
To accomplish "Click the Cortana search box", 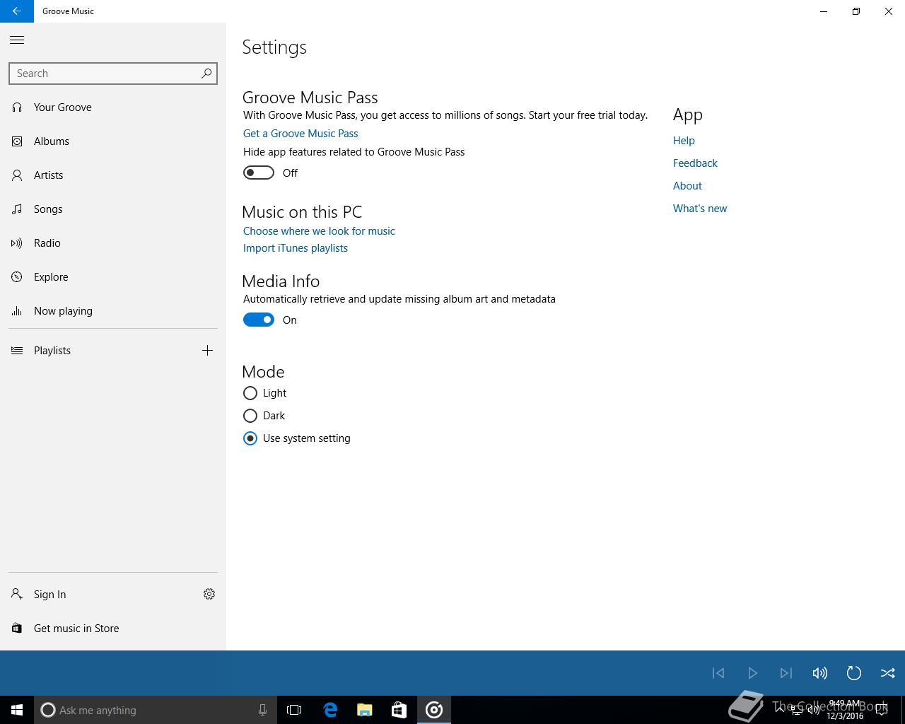I will [x=155, y=710].
